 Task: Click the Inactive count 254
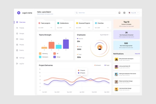pos(79,41)
